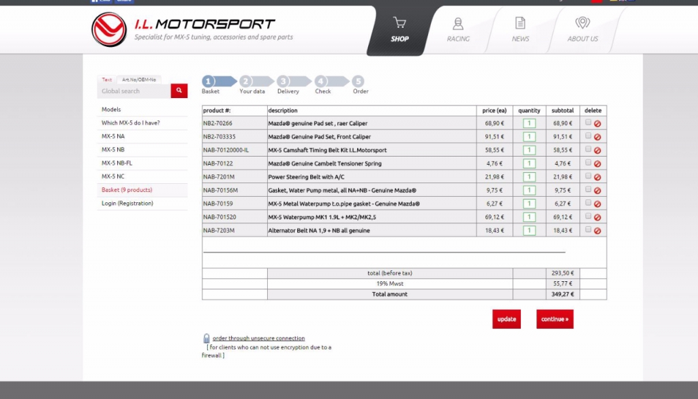Click step 1 Basket indicator
698x399 pixels.
(218, 84)
